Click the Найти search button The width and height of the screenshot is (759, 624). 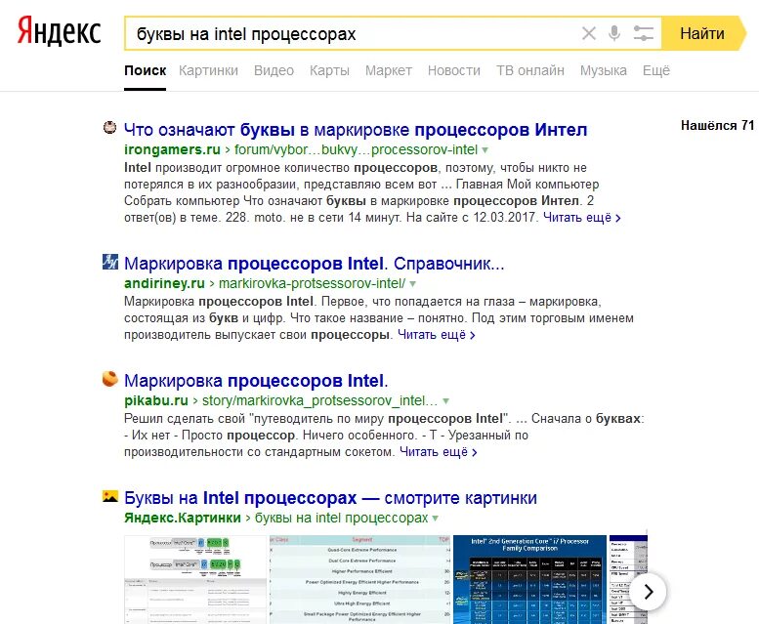[x=704, y=33]
